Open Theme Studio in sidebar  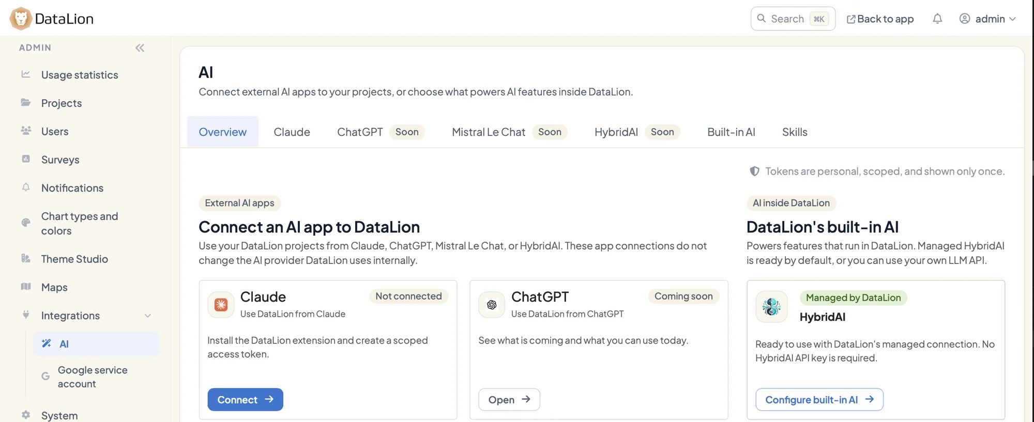[x=74, y=259]
